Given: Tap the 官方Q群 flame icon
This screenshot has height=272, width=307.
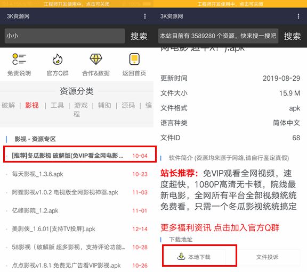Looking at the screenshot, I should tap(58, 59).
